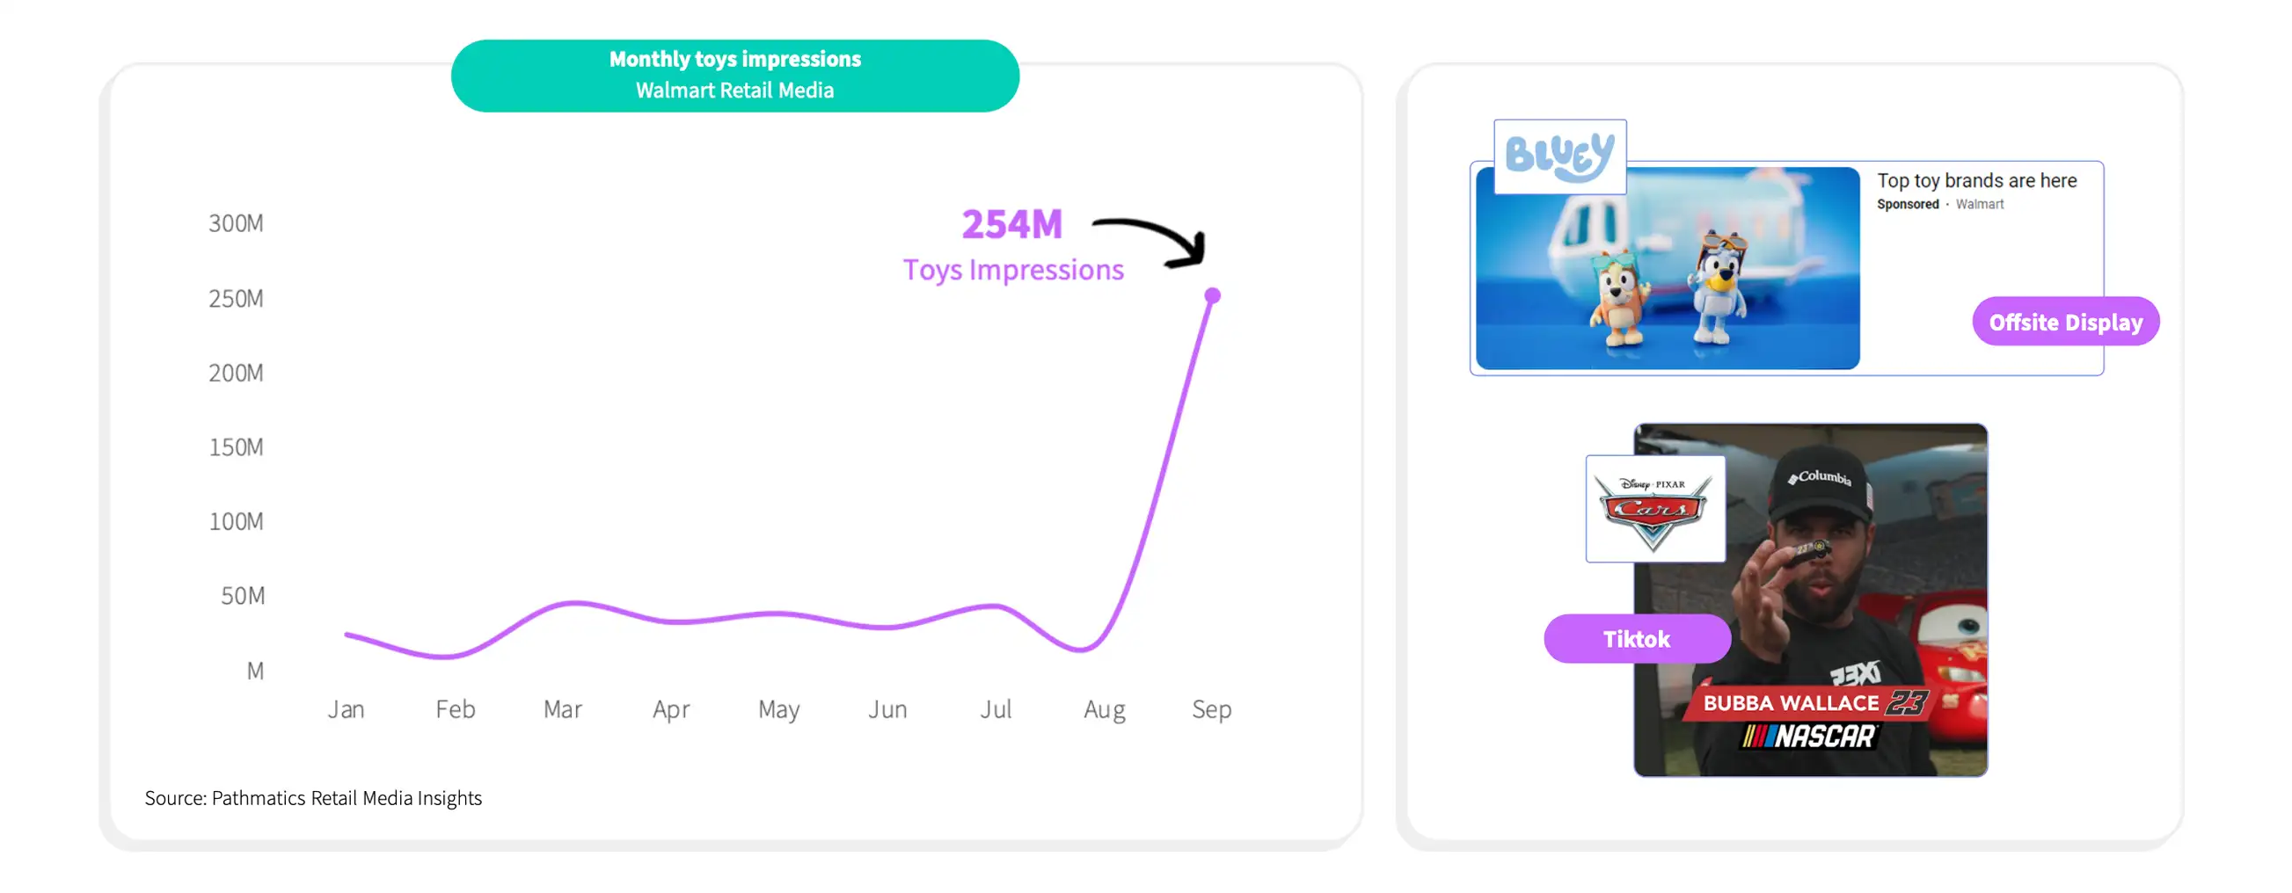The image size is (2292, 893).
Task: Click the NASCAR logo on the video
Action: [x=1809, y=737]
